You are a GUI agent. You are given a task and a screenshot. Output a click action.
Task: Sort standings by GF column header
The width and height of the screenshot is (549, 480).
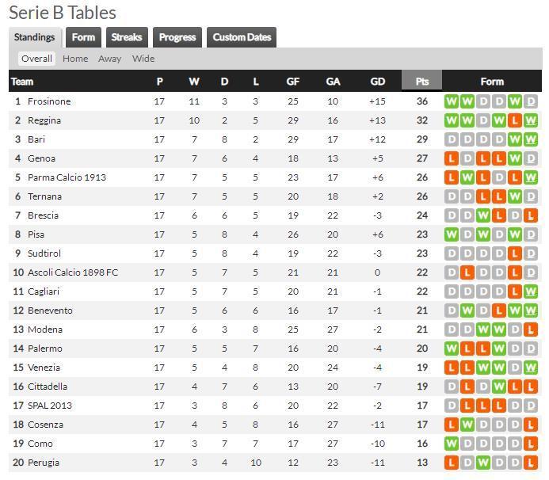[293, 82]
